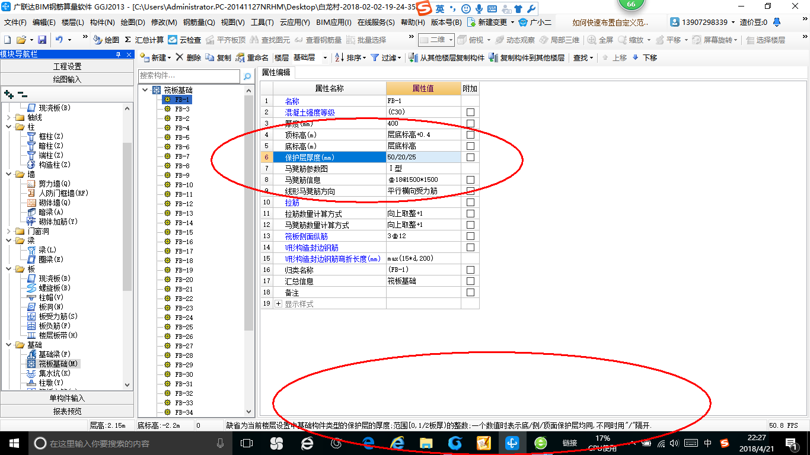Open Task View on taskbar
Viewport: 810px width, 455px height.
coord(247,443)
